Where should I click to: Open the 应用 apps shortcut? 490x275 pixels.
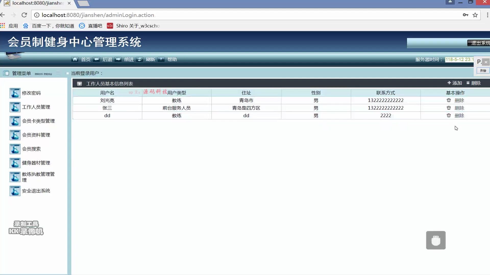click(x=9, y=26)
